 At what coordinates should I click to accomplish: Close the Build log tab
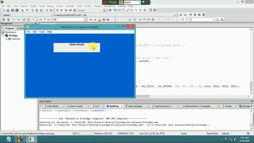[x=122, y=106]
